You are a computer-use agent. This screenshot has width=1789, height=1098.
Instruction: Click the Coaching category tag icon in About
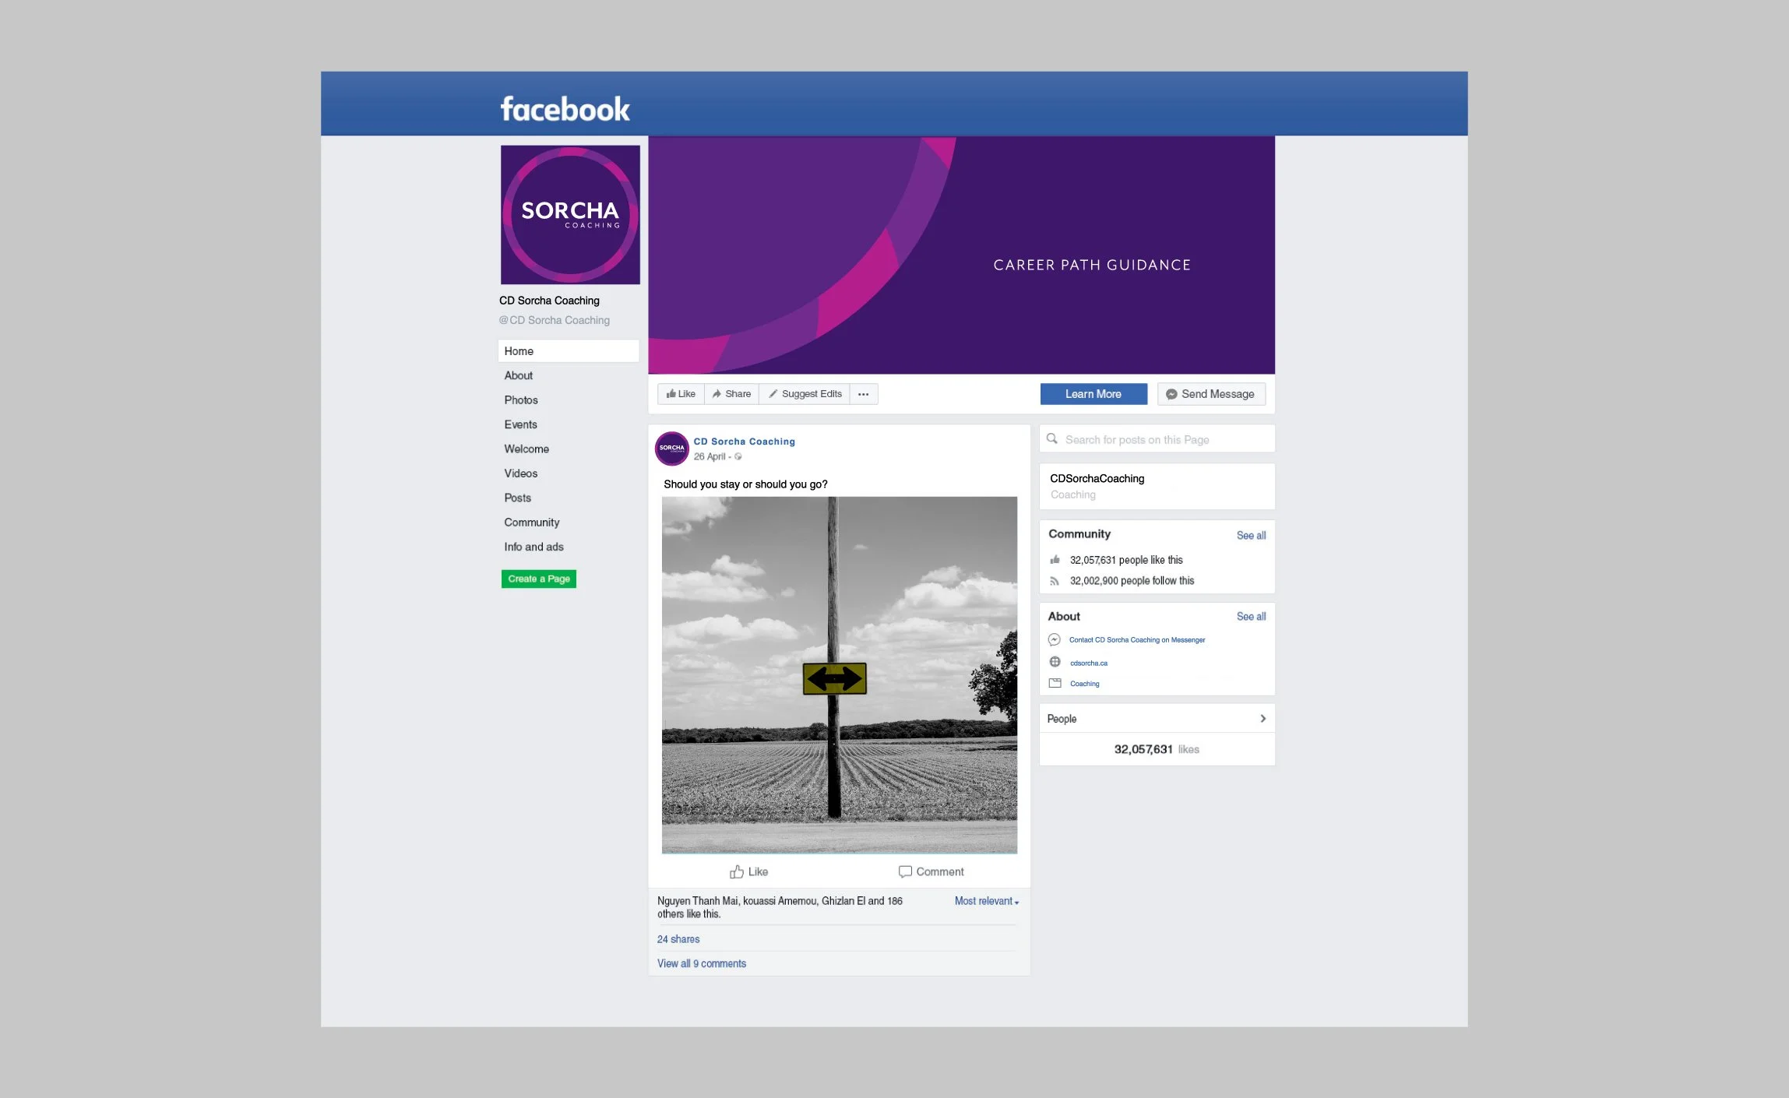pos(1055,683)
